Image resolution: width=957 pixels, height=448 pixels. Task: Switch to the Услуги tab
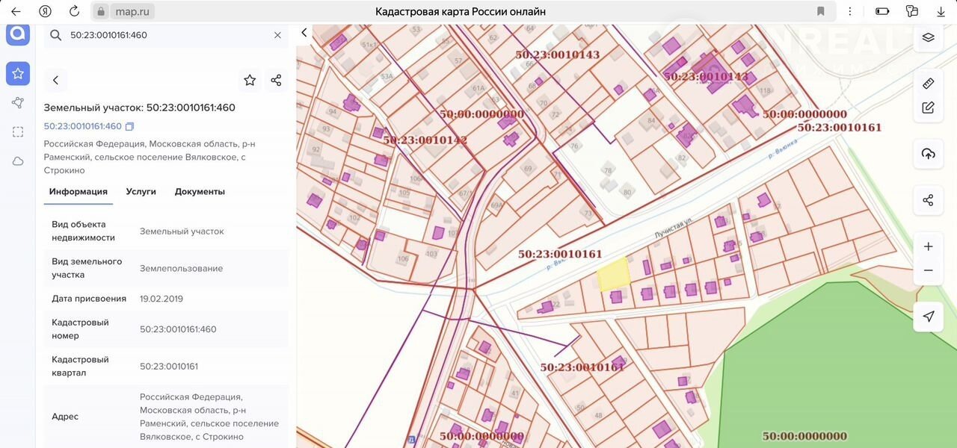point(141,192)
